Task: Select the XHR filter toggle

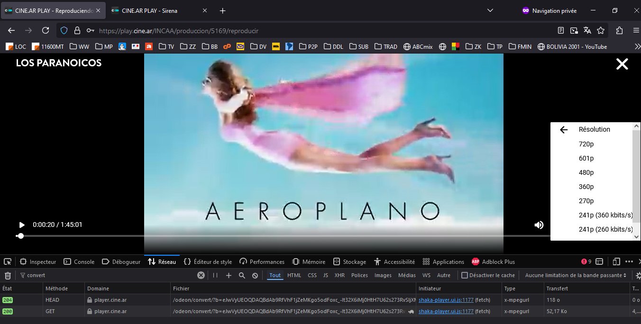Action: pos(339,275)
